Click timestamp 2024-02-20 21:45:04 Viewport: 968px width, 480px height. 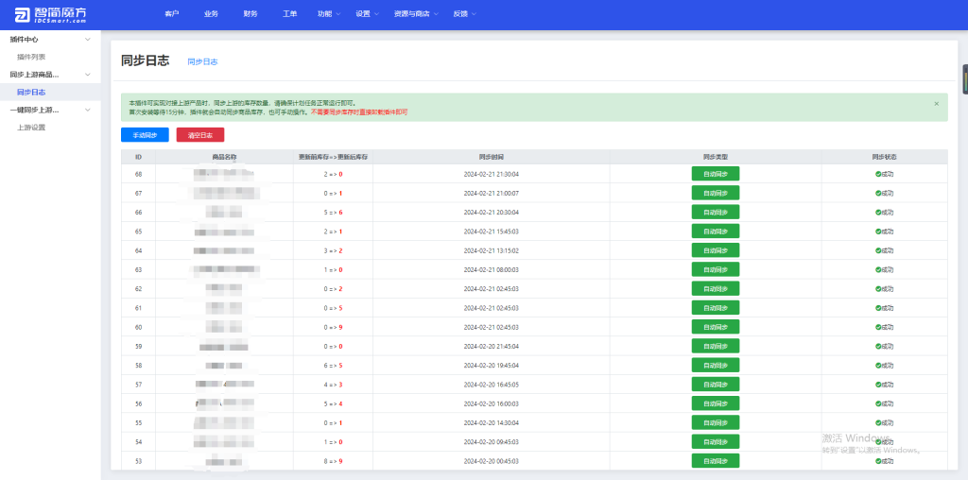tap(492, 346)
